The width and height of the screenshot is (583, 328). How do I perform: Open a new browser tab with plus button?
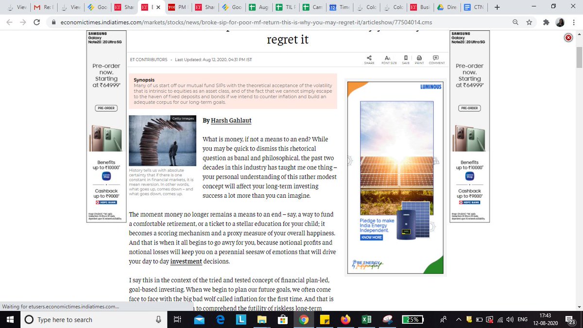(497, 7)
